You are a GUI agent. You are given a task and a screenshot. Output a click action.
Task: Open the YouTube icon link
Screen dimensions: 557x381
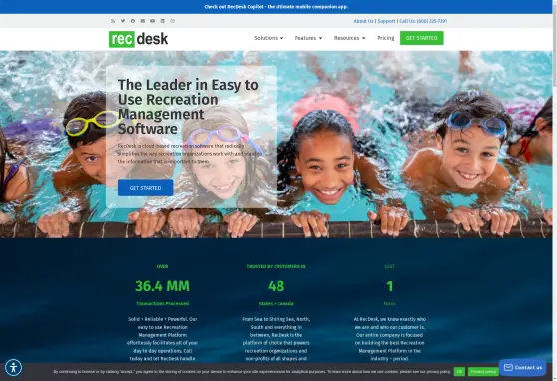(x=152, y=21)
